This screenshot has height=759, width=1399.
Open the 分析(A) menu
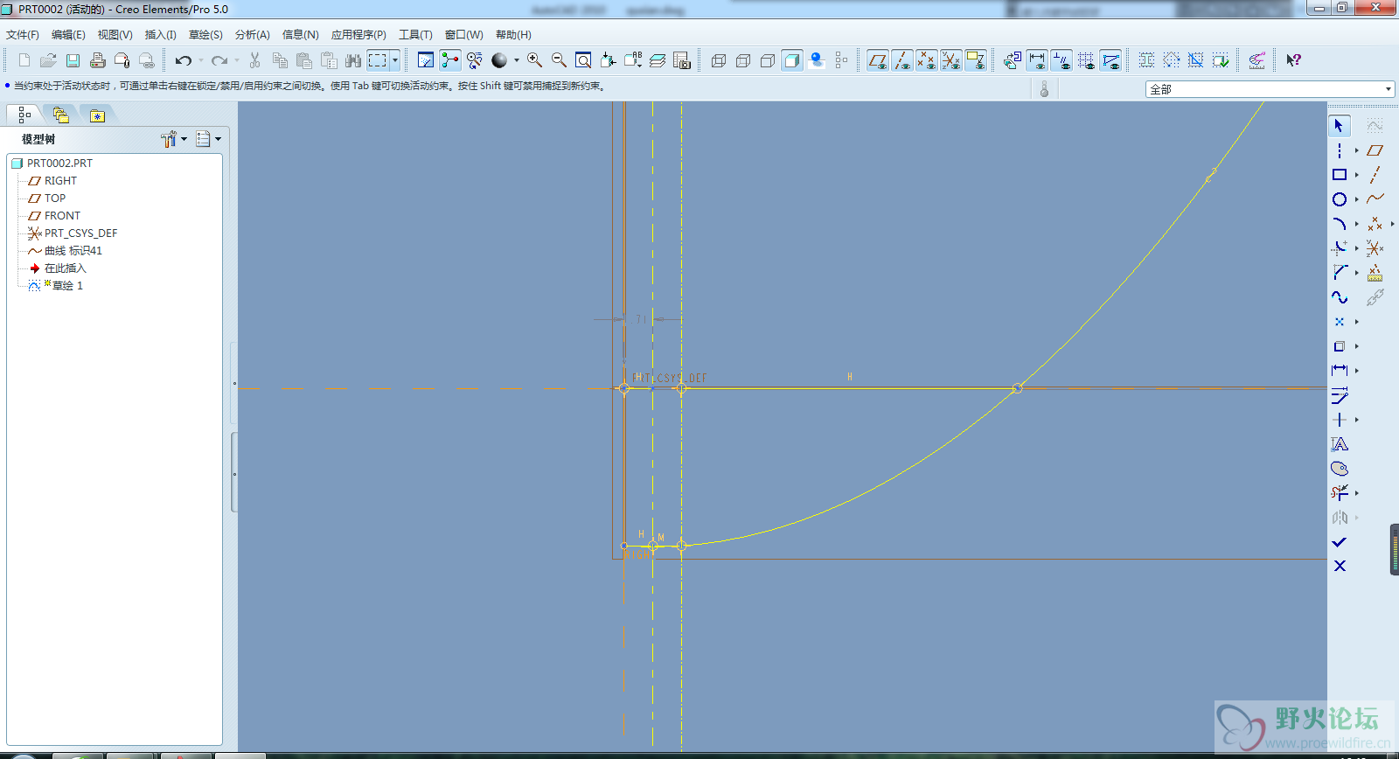click(x=252, y=35)
